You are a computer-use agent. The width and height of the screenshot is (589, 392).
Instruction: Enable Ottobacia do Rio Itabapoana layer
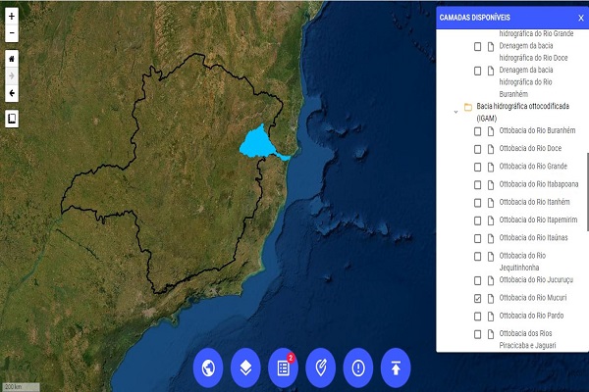pos(477,185)
